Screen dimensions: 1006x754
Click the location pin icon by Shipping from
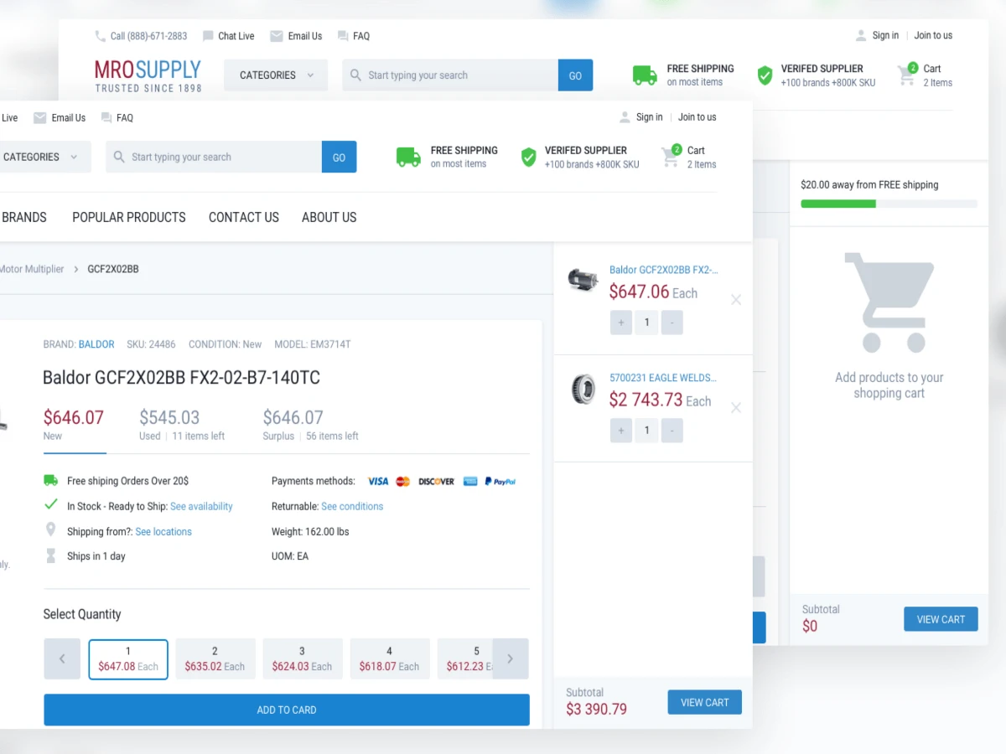pos(50,530)
